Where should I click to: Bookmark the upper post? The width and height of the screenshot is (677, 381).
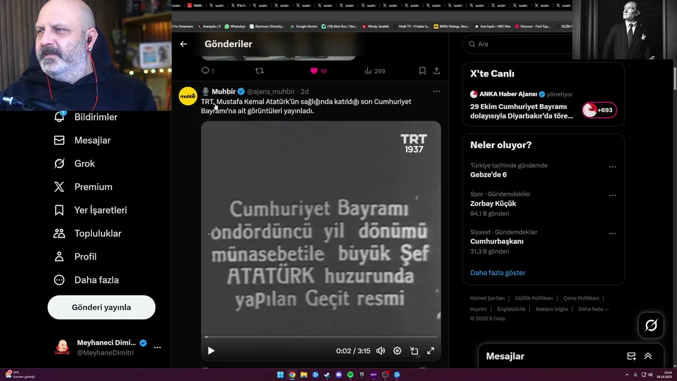422,71
